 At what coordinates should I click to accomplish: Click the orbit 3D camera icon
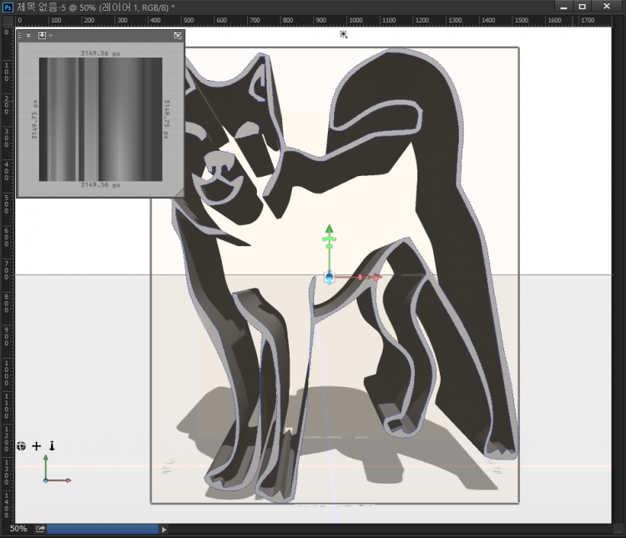coord(22,446)
